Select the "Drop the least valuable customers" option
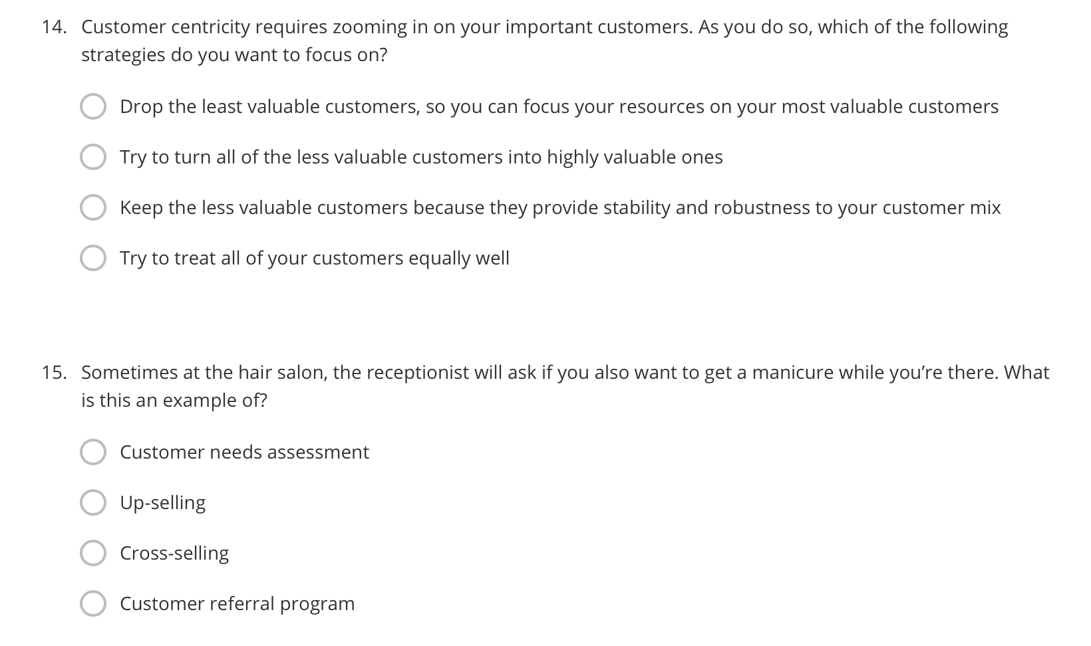 (x=93, y=105)
